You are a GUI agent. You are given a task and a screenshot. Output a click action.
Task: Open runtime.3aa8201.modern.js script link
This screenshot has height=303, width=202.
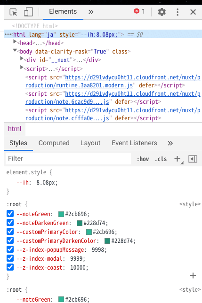coord(113,81)
